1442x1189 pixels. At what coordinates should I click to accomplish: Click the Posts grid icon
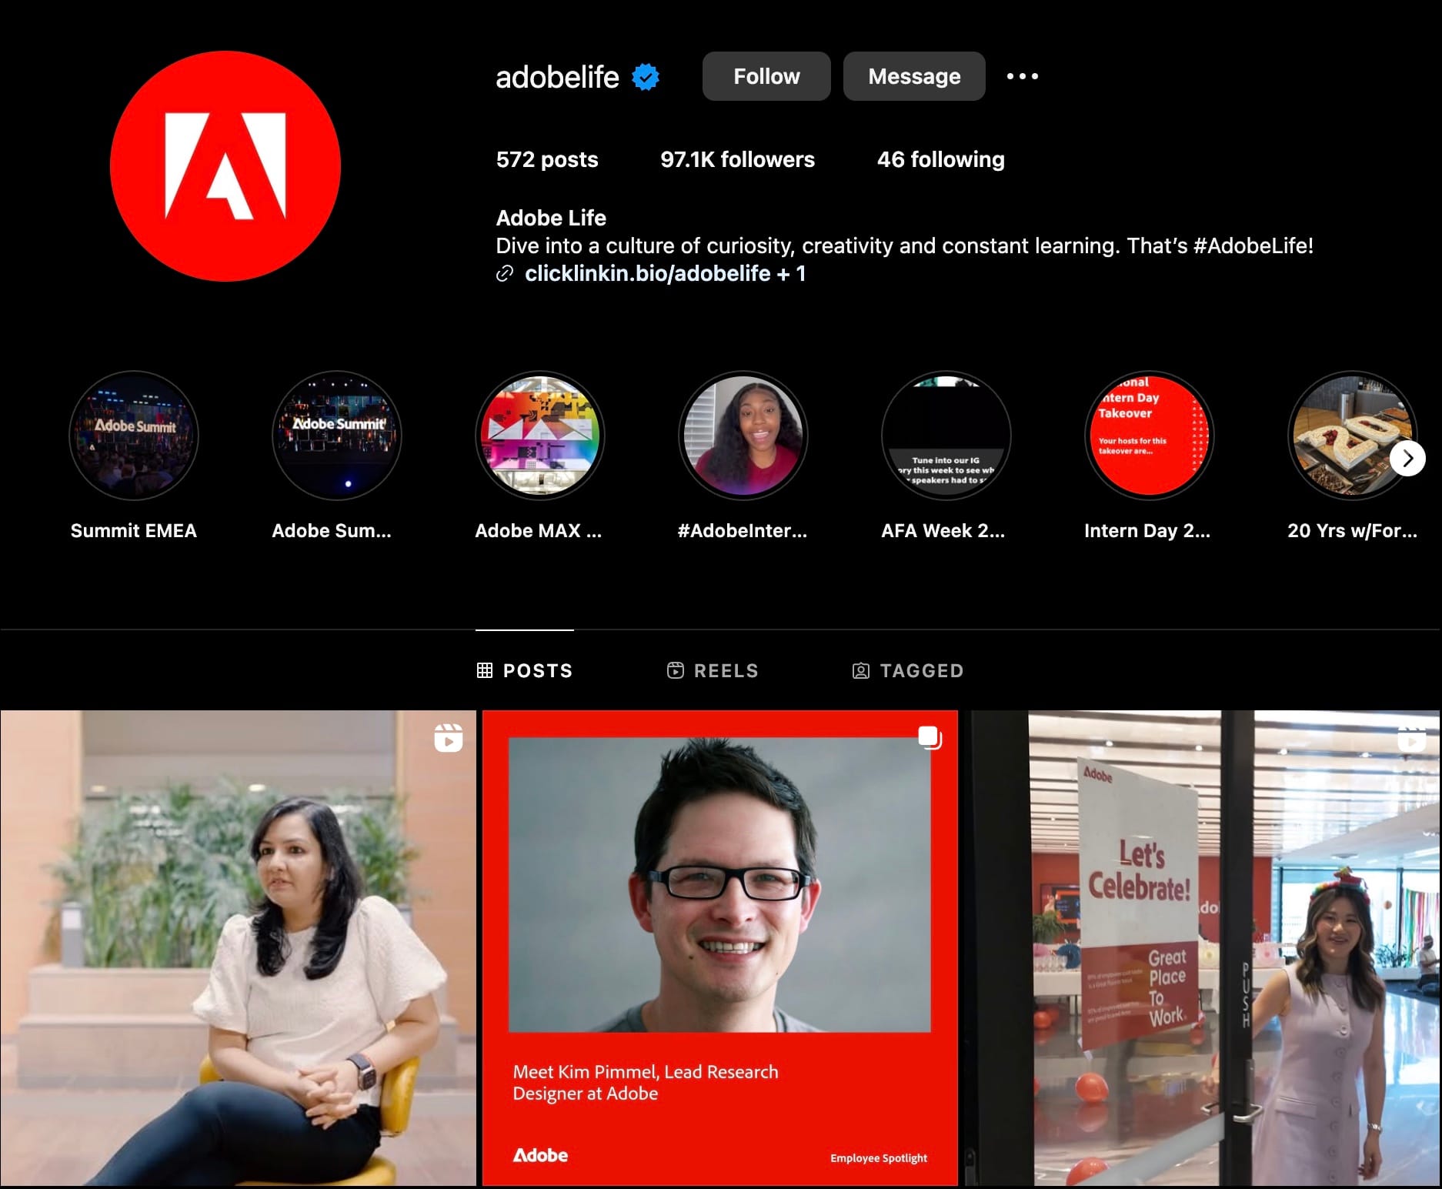(485, 670)
